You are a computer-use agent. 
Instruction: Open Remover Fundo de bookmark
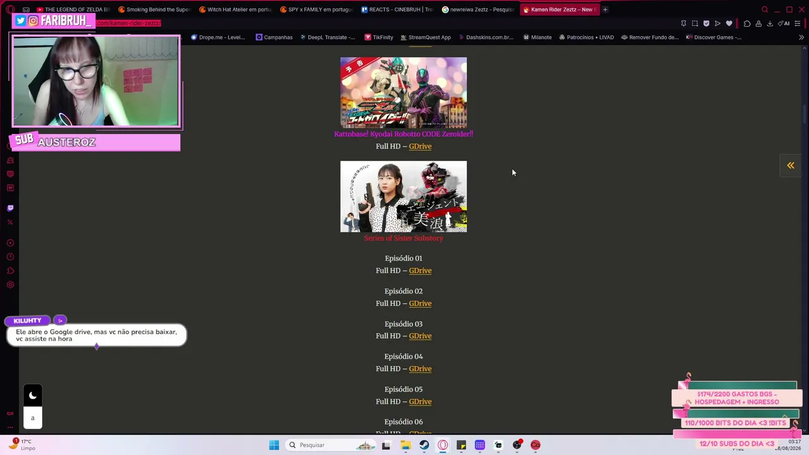pyautogui.click(x=650, y=37)
